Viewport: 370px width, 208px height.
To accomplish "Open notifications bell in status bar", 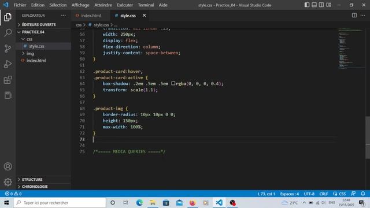I will pyautogui.click(x=363, y=194).
